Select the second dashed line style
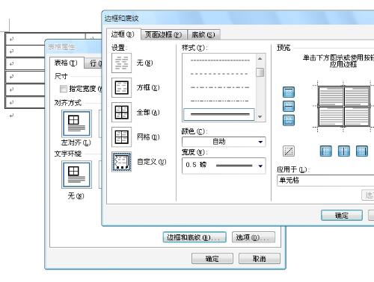The height and width of the screenshot is (282, 374). [x=219, y=74]
